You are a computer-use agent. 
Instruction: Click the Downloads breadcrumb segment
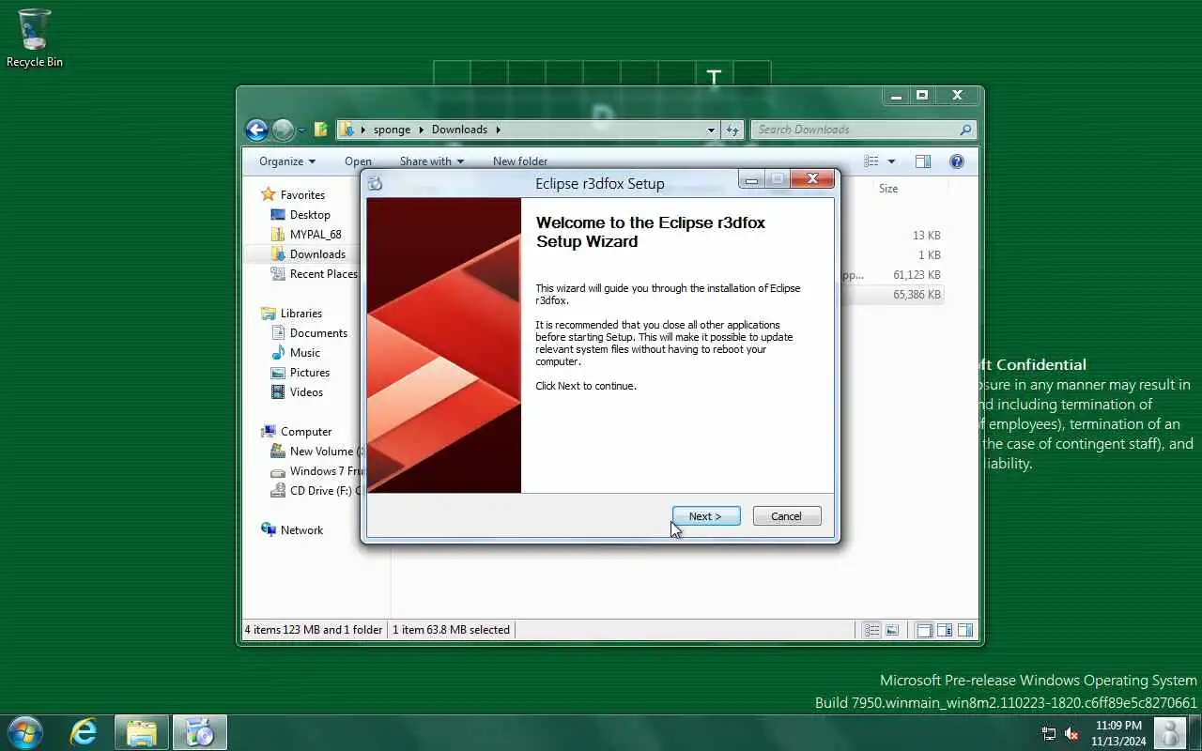point(459,130)
